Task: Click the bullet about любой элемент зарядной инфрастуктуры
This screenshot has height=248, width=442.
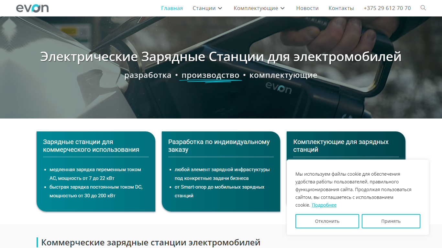Action: click(x=222, y=174)
